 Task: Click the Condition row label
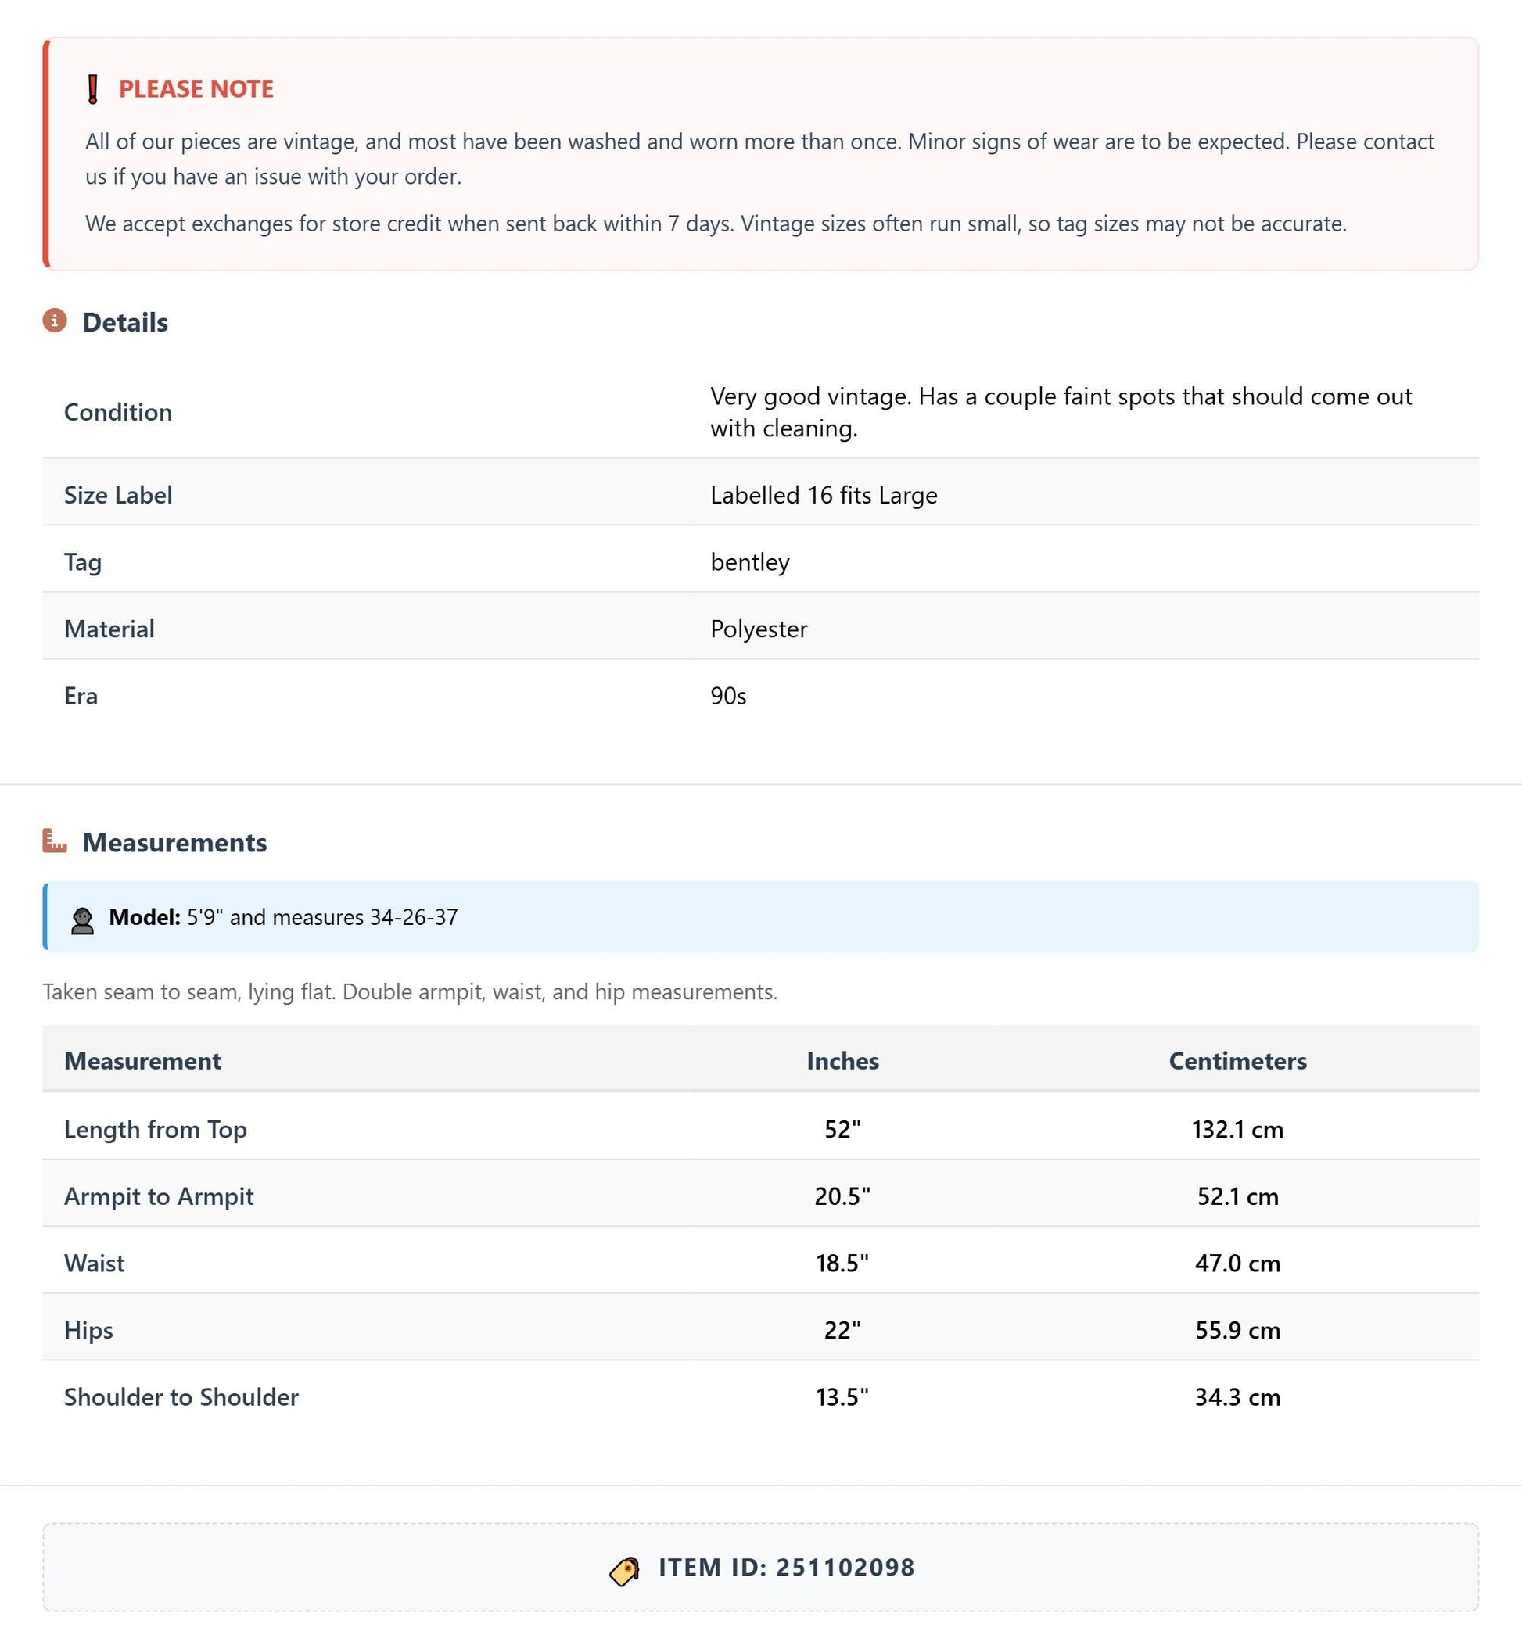click(x=118, y=411)
